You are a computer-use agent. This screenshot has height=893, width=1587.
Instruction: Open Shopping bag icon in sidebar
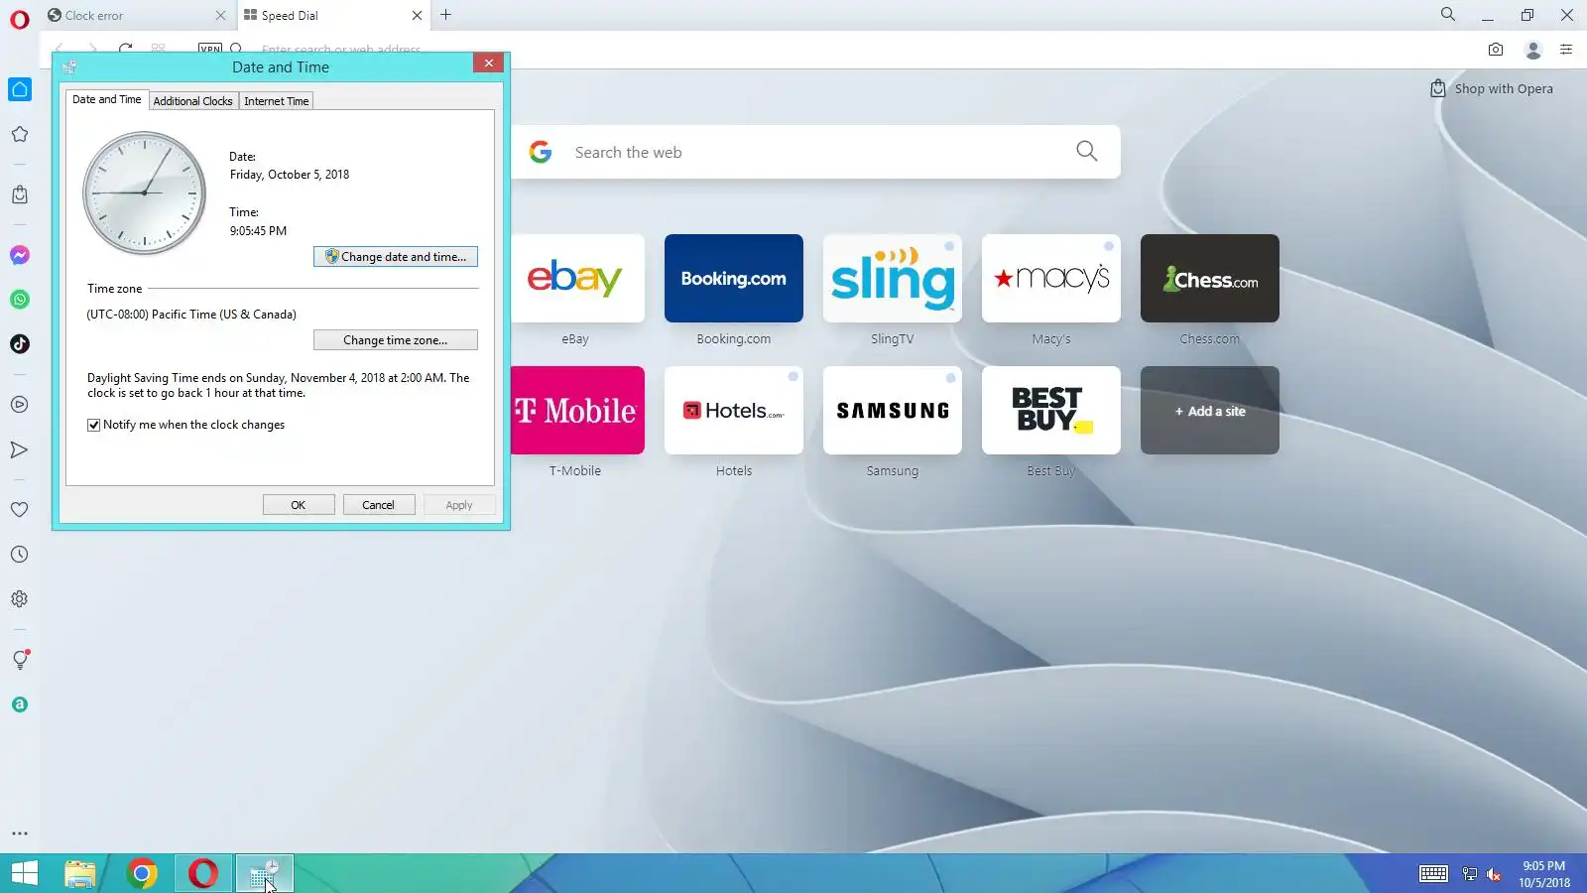[20, 194]
